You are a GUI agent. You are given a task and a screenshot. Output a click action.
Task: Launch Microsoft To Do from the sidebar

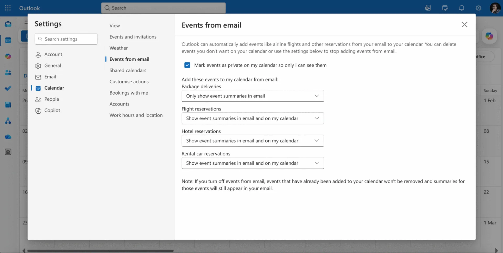(x=8, y=89)
